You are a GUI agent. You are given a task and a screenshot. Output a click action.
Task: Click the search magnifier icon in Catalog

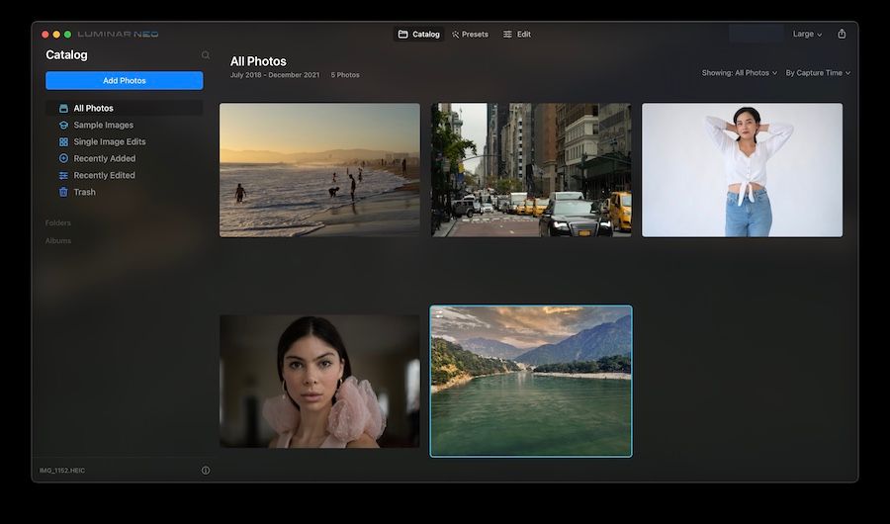tap(206, 55)
